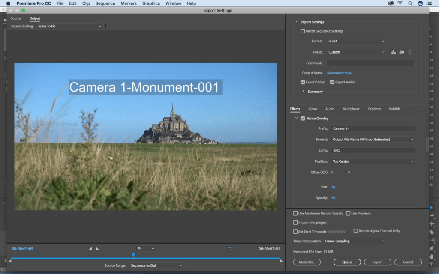
Task: Open the Fit zoom level dropdown
Action: (x=146, y=249)
